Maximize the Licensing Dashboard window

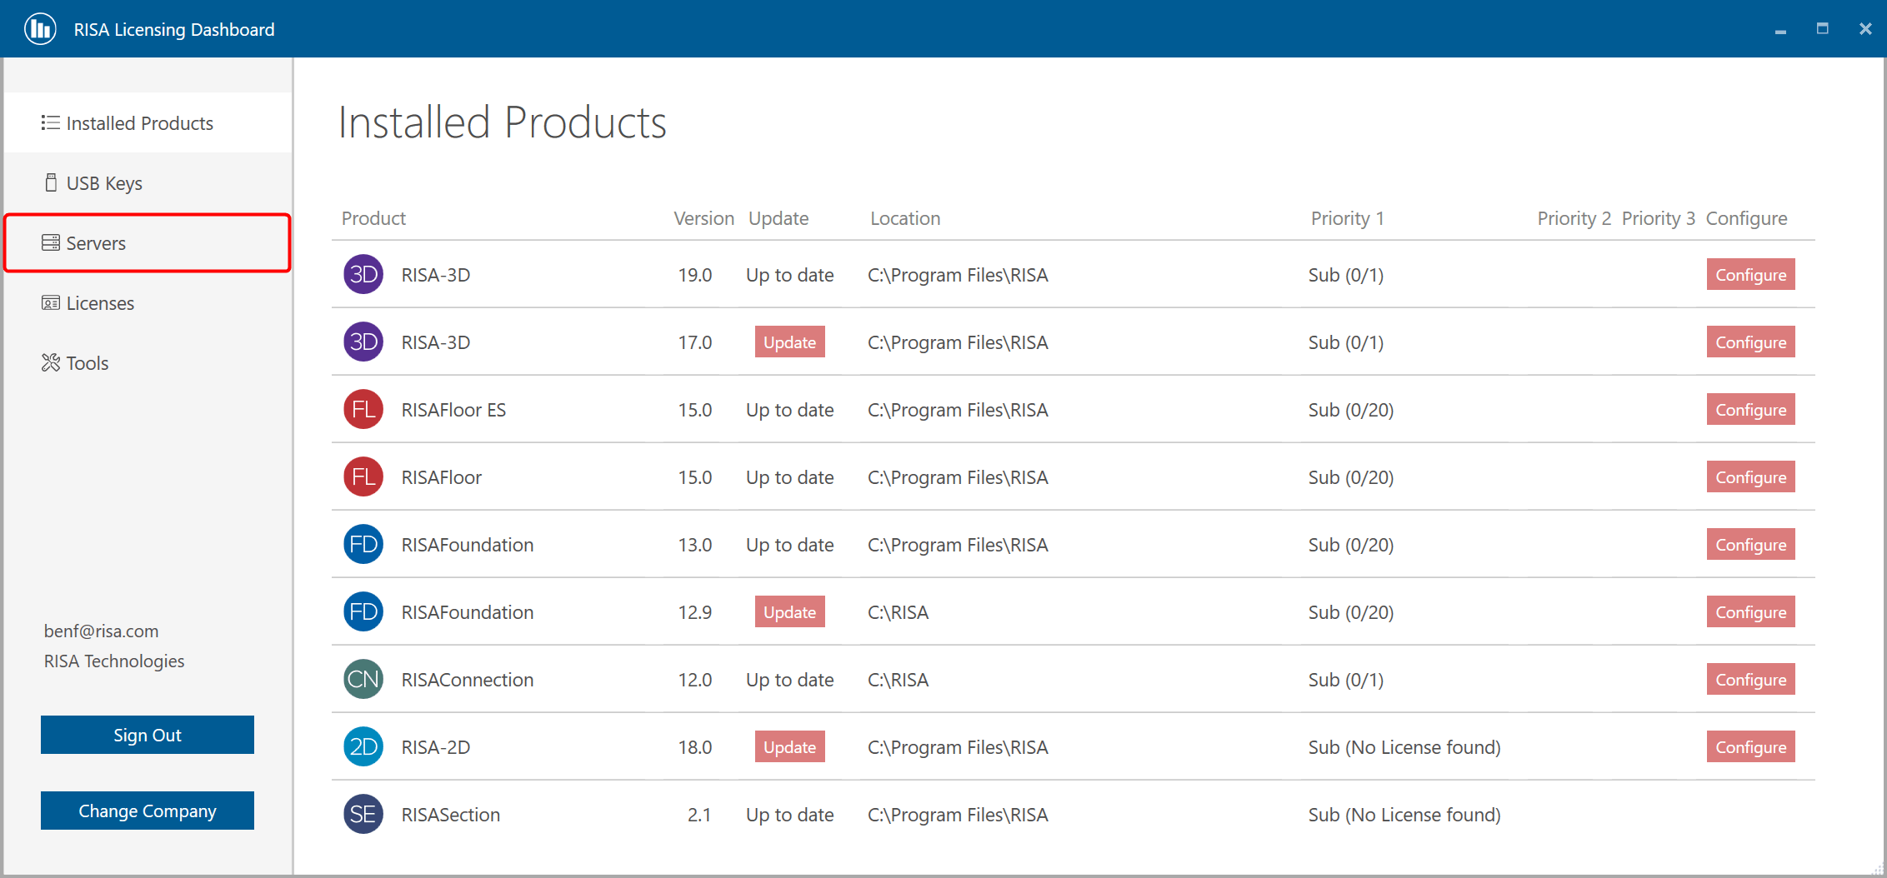pos(1823,29)
